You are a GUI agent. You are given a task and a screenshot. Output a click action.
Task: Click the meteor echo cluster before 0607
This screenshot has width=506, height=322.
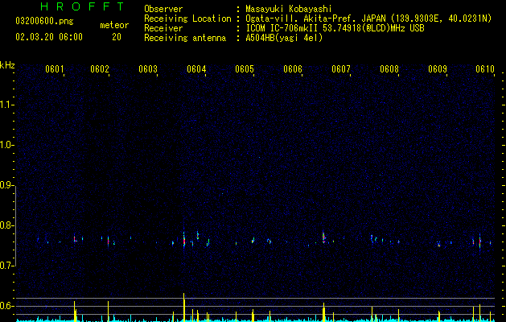[x=323, y=237]
